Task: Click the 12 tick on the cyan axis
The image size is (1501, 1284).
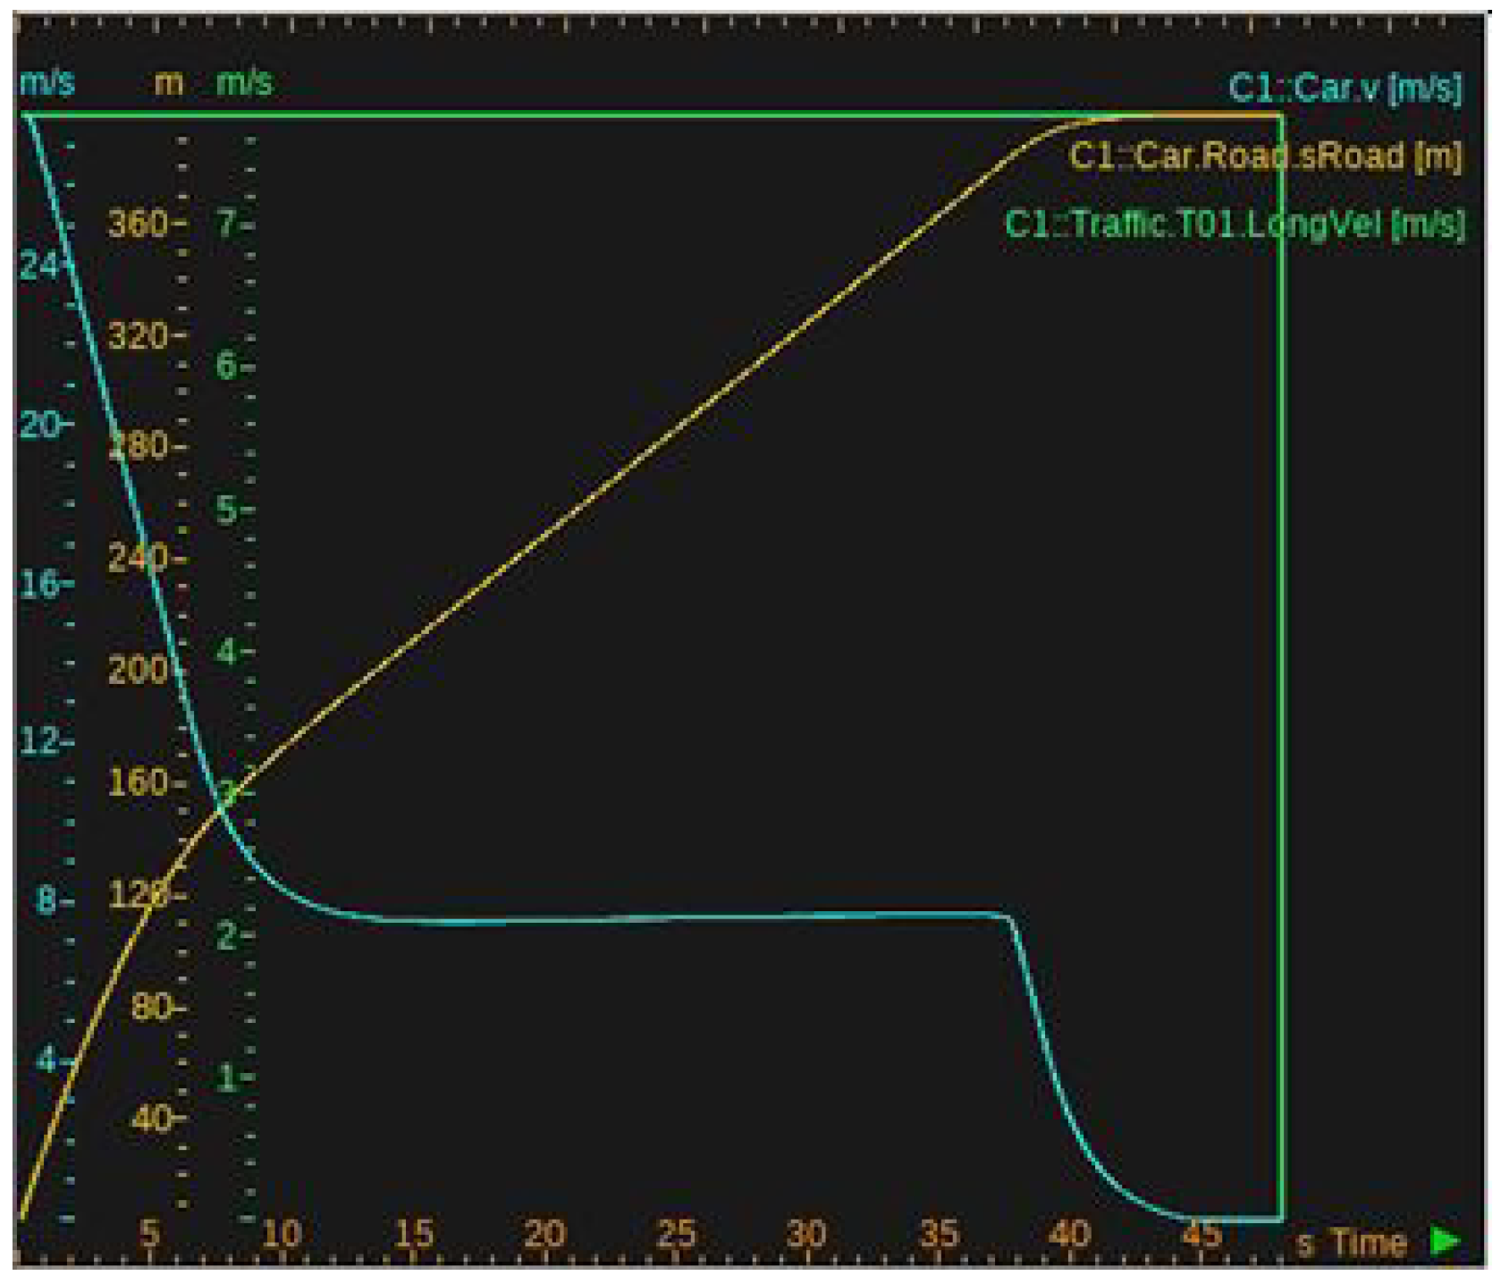Action: [x=38, y=741]
